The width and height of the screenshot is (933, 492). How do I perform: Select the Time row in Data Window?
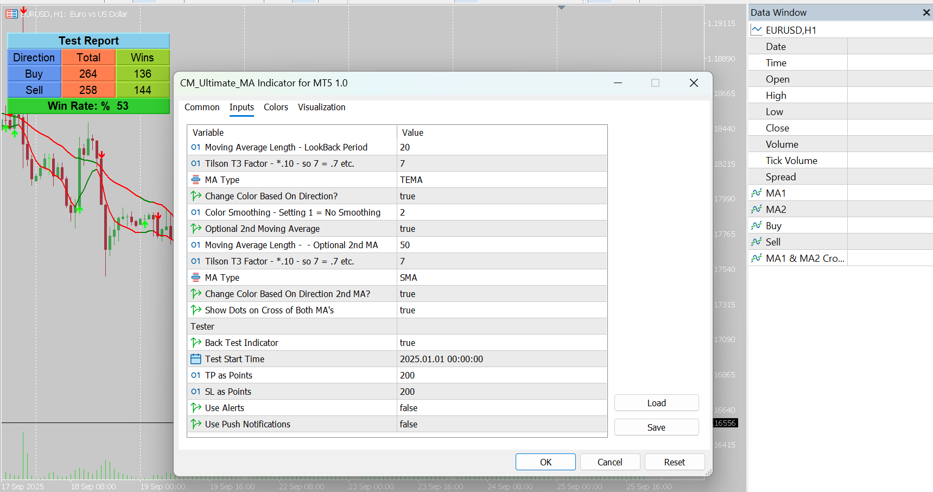click(840, 62)
